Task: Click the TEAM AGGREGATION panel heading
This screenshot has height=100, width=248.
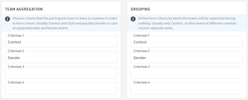Action: 24,9
